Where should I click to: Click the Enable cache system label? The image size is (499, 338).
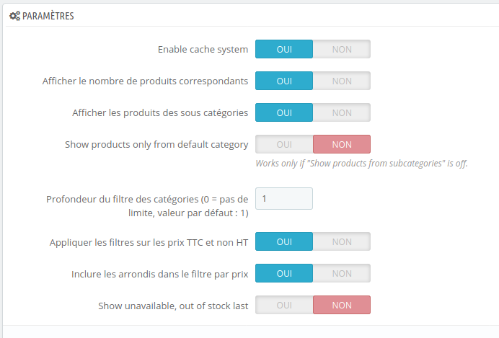click(x=203, y=49)
